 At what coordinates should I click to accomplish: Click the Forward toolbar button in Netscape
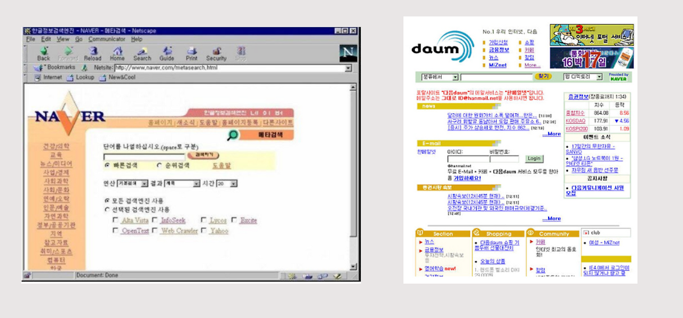[68, 53]
